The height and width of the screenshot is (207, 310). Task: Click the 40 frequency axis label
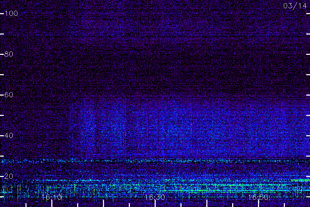coord(9,136)
